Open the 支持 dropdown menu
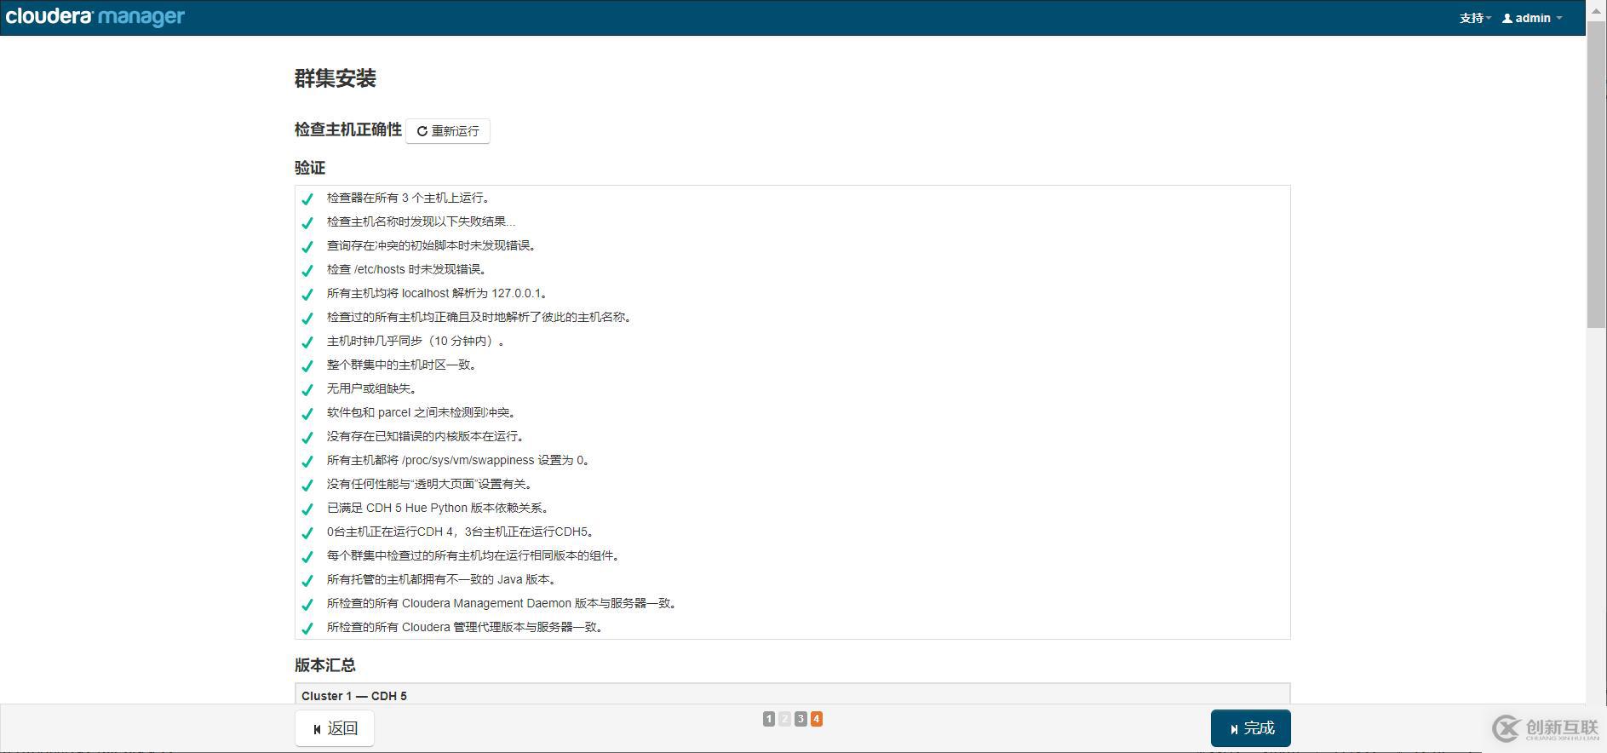This screenshot has width=1607, height=753. (1475, 18)
